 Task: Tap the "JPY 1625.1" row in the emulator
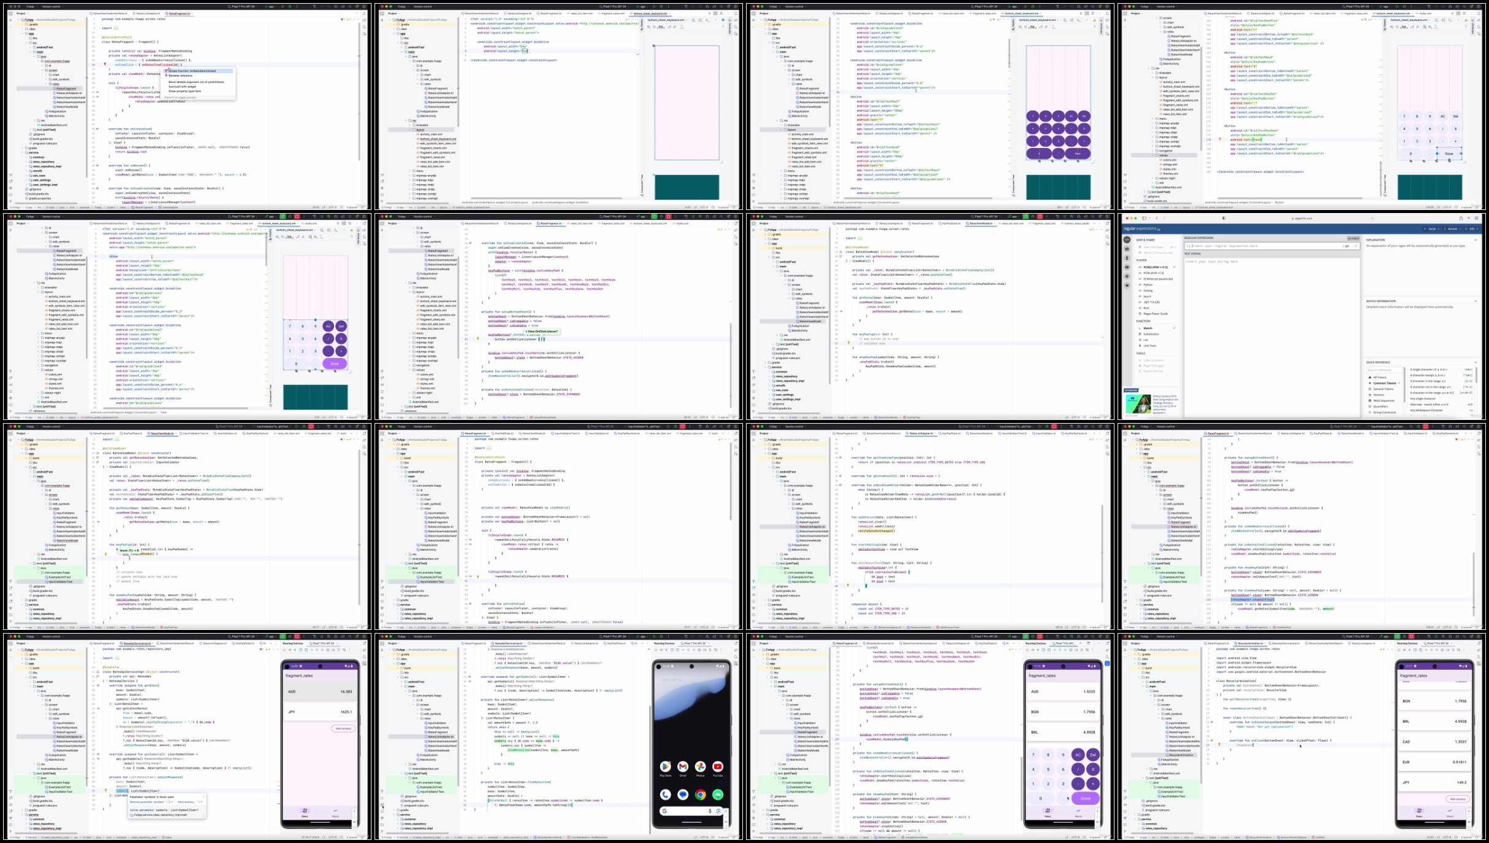click(320, 712)
